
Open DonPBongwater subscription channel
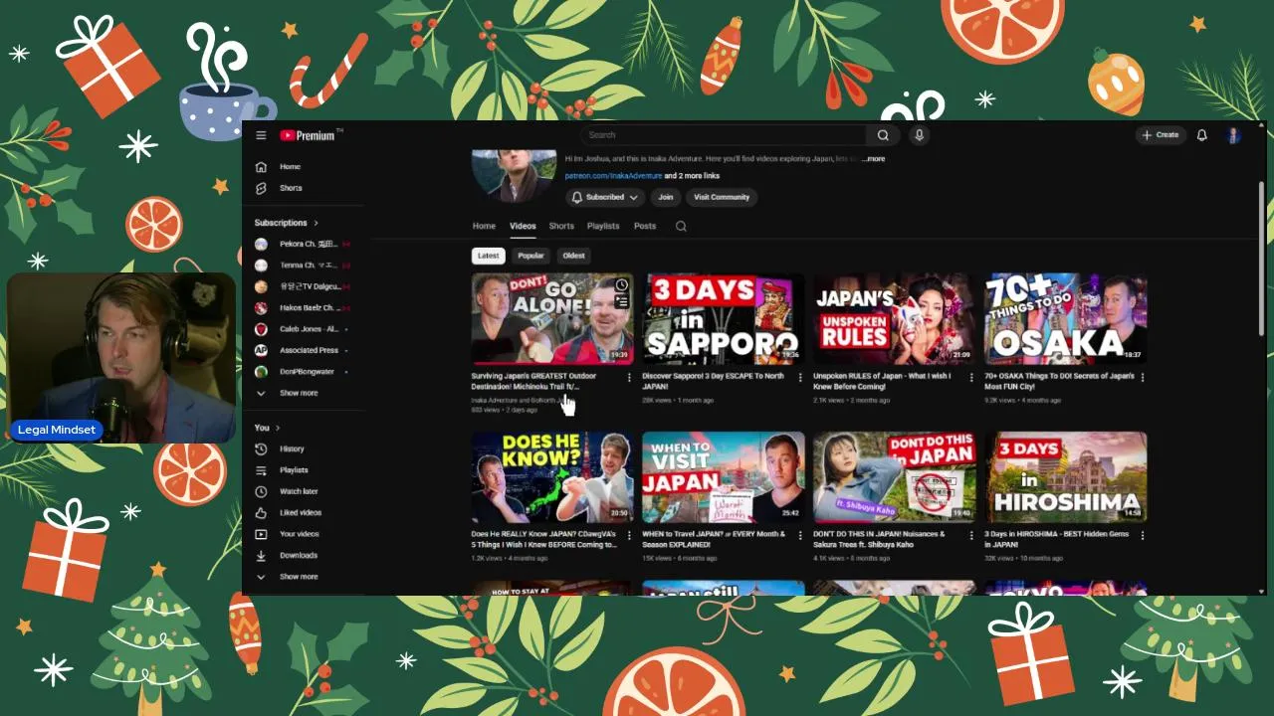(304, 372)
